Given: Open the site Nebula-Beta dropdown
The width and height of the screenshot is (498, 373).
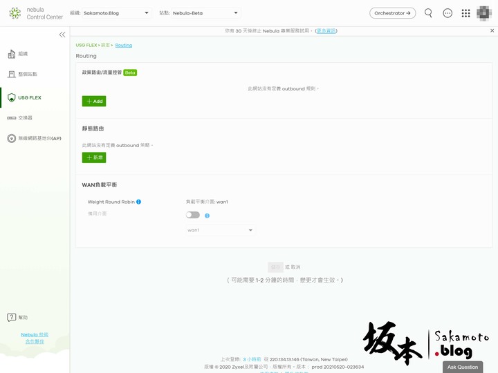Looking at the screenshot, I should (x=206, y=13).
